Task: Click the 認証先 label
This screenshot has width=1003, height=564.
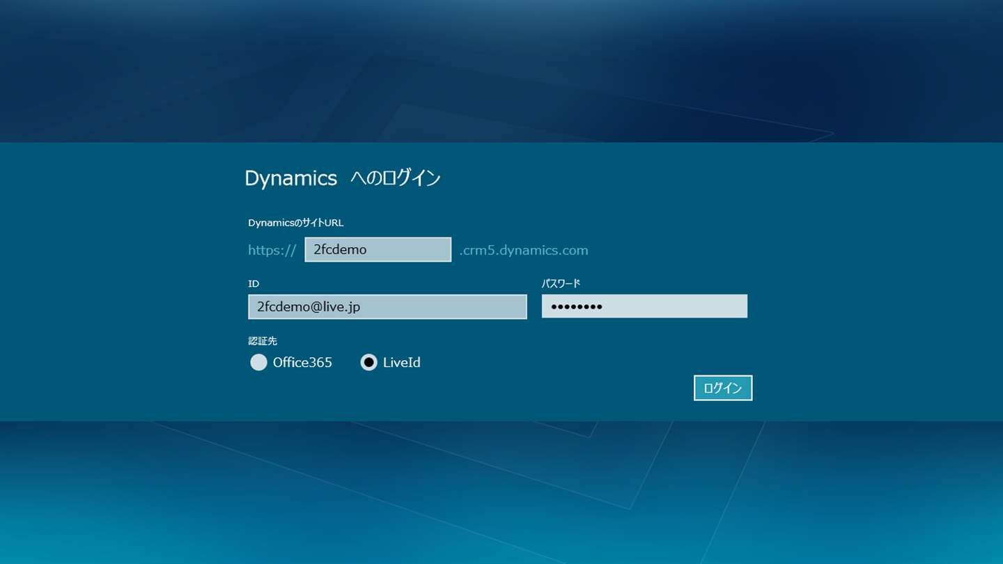Action: tap(263, 341)
